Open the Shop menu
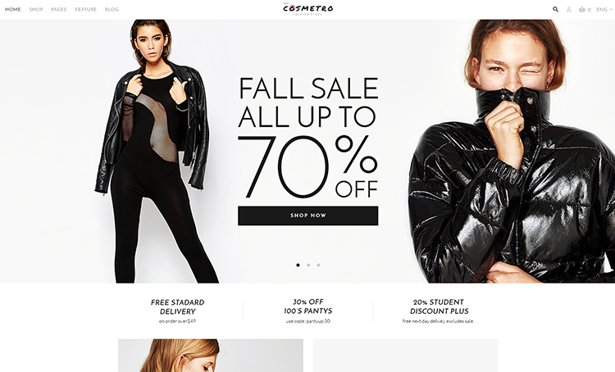Screen dimensions: 615x372 [x=36, y=9]
